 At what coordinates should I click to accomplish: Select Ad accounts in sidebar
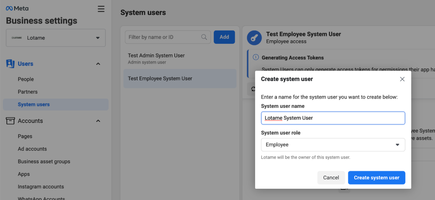point(32,149)
